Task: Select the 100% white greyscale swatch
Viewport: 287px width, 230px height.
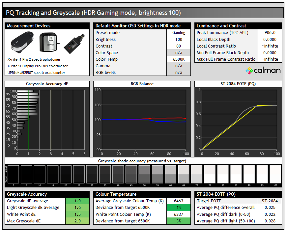Action: [275, 174]
